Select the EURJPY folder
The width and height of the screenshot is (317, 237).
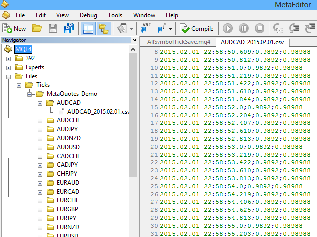pos(66,218)
